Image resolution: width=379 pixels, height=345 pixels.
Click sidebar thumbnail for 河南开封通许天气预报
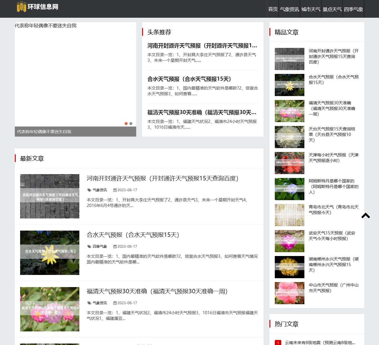click(290, 59)
